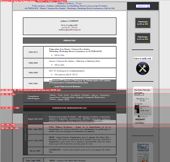Select the 2005-2006 year cell
The image size is (170, 162).
click(33, 83)
